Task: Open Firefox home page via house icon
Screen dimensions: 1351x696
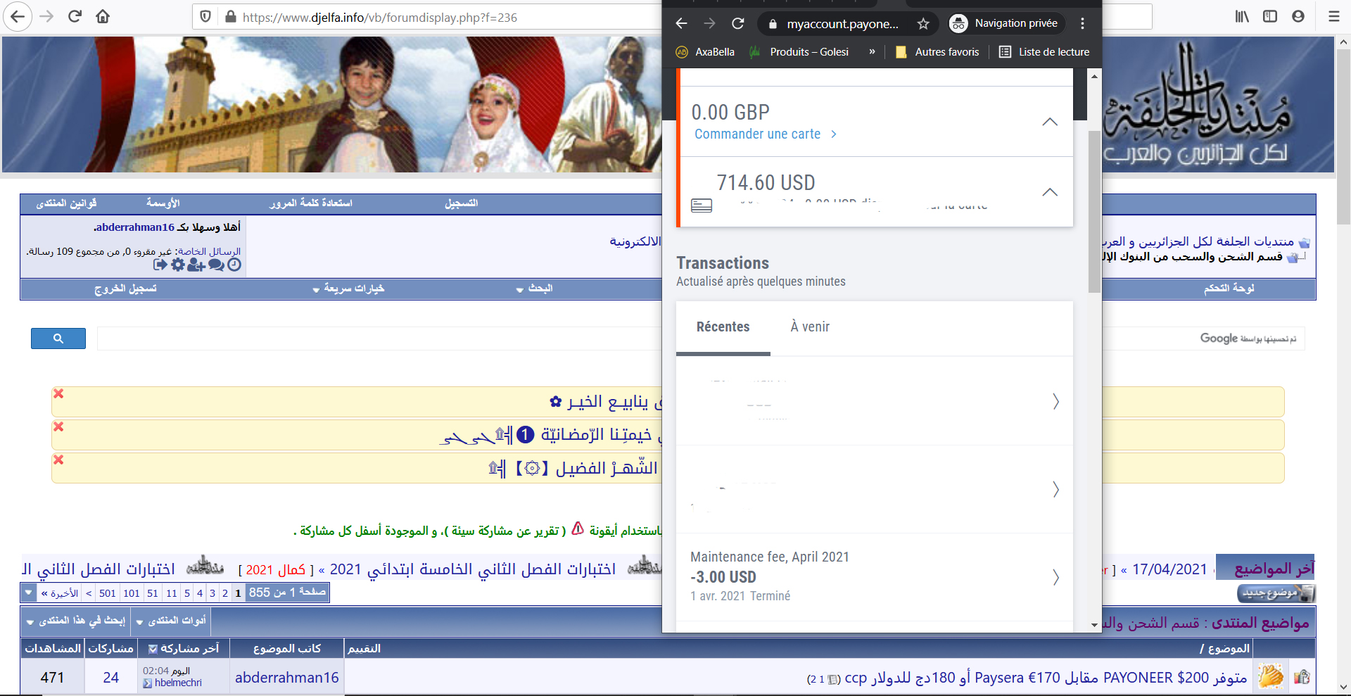Action: tap(103, 16)
